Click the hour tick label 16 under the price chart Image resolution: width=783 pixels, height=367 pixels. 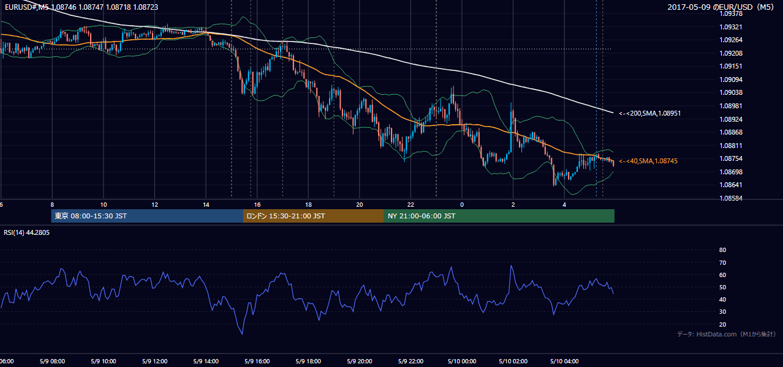pyautogui.click(x=257, y=204)
